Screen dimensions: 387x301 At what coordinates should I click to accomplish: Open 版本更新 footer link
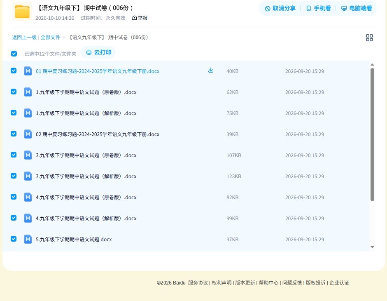coord(245,283)
